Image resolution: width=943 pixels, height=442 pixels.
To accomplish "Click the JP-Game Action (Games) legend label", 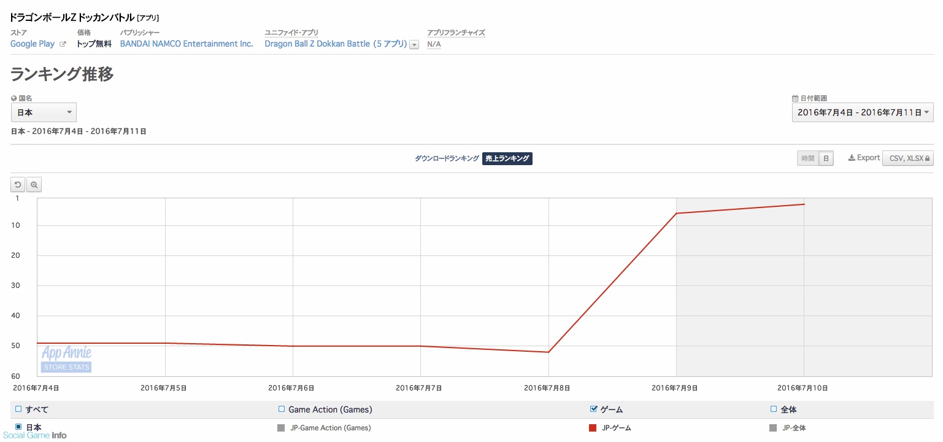I will coord(331,428).
